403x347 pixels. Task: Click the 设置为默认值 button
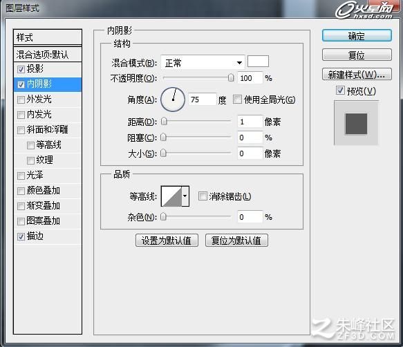tap(167, 241)
